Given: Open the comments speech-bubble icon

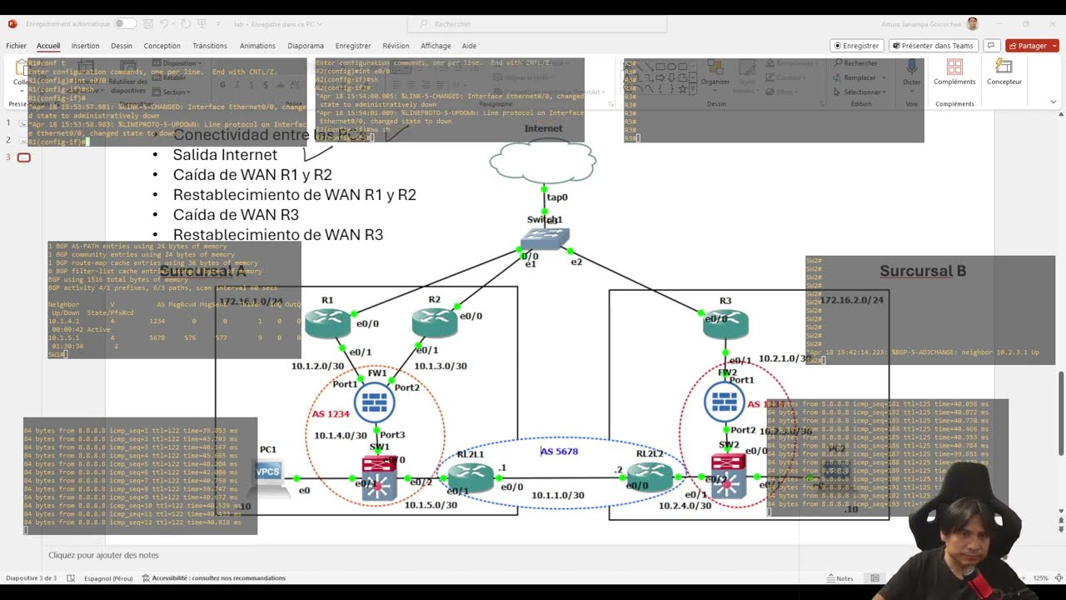Looking at the screenshot, I should click(x=991, y=46).
